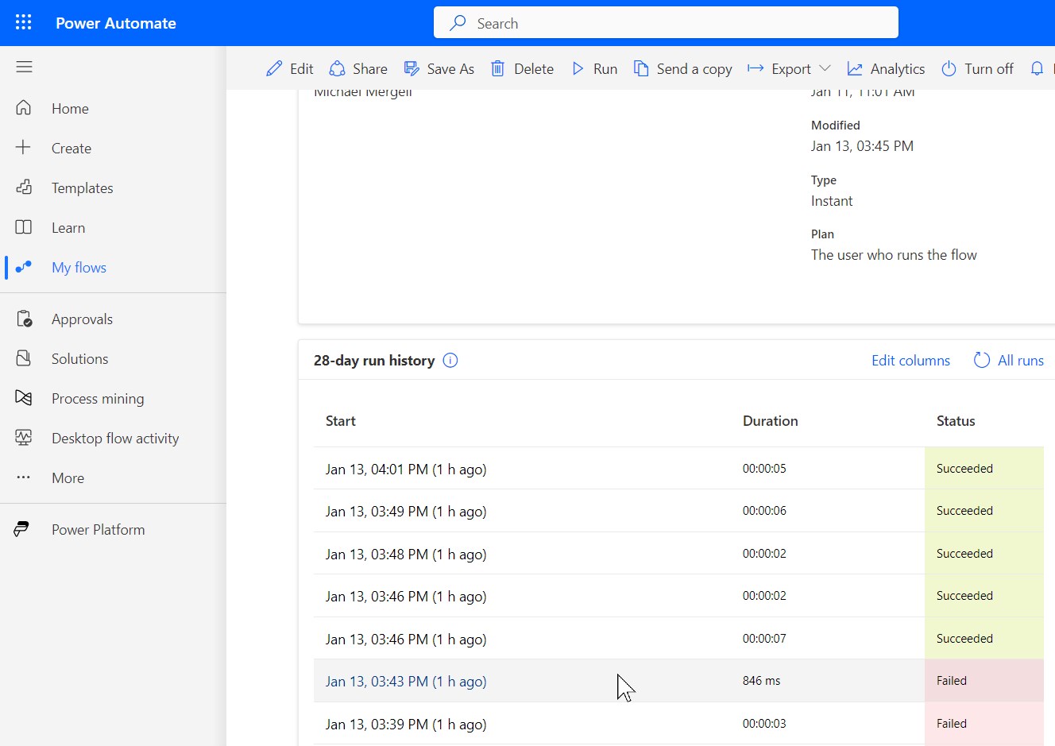Click Succeeded status of 04:01 PM run
The width and height of the screenshot is (1055, 746).
(964, 468)
